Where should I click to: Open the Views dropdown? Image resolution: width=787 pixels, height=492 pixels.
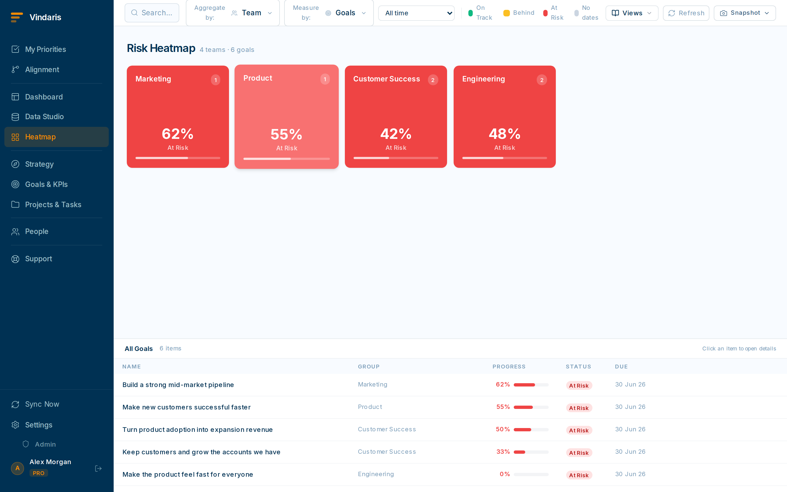tap(632, 13)
